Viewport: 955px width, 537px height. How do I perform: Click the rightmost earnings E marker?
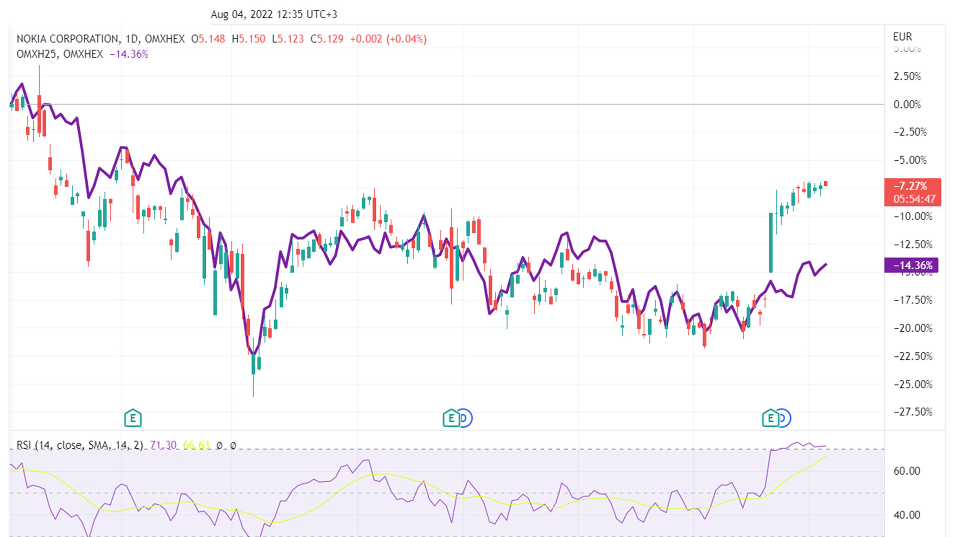pyautogui.click(x=770, y=418)
